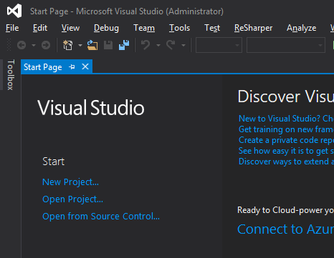The width and height of the screenshot is (334, 258).
Task: Open the Solution Configurations combo box
Action: tap(219, 45)
